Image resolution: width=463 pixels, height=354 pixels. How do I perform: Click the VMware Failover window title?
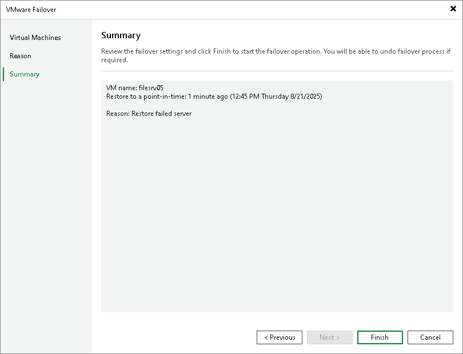point(31,10)
